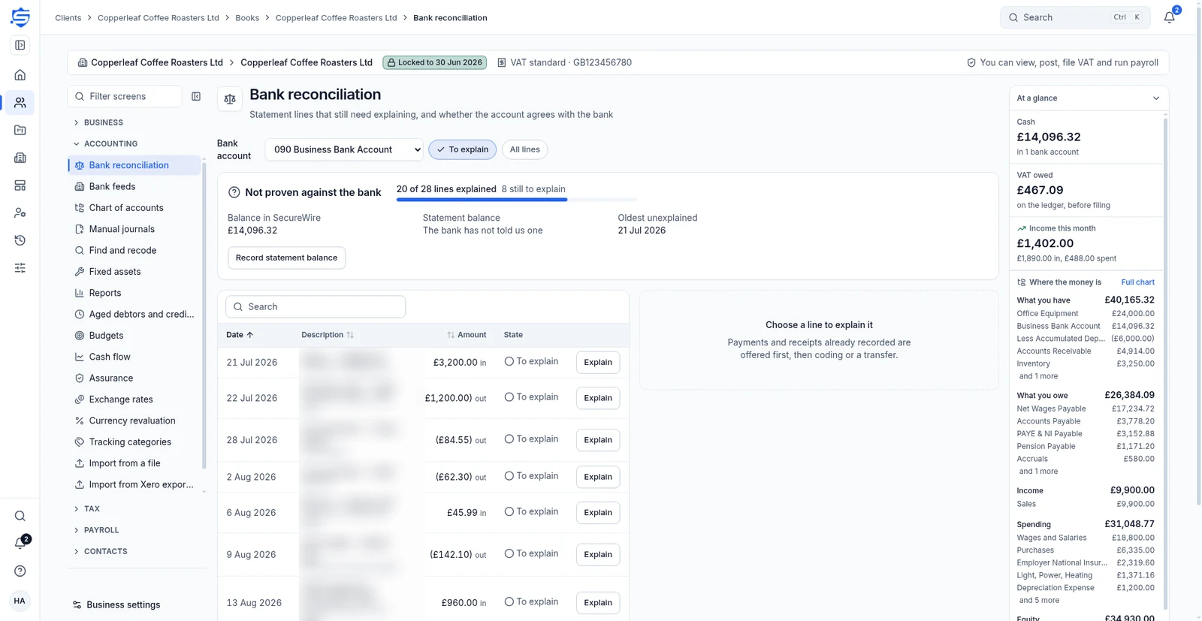The height and width of the screenshot is (621, 1202).
Task: Select the To explain filter chip
Action: tap(463, 149)
